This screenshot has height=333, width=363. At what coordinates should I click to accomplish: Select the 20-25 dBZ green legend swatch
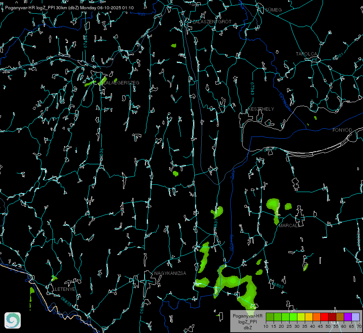[x=286, y=317]
